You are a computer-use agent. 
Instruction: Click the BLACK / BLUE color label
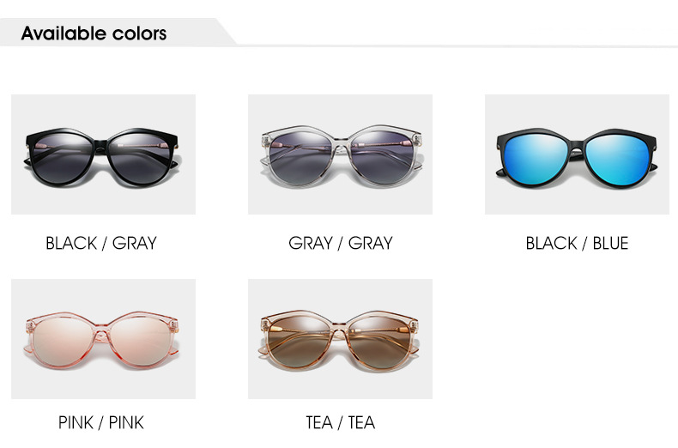[x=577, y=243]
